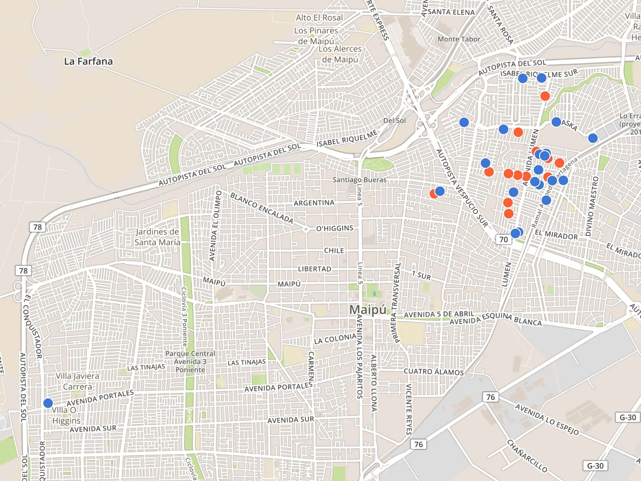Select the route 70 highway shield

(x=504, y=240)
